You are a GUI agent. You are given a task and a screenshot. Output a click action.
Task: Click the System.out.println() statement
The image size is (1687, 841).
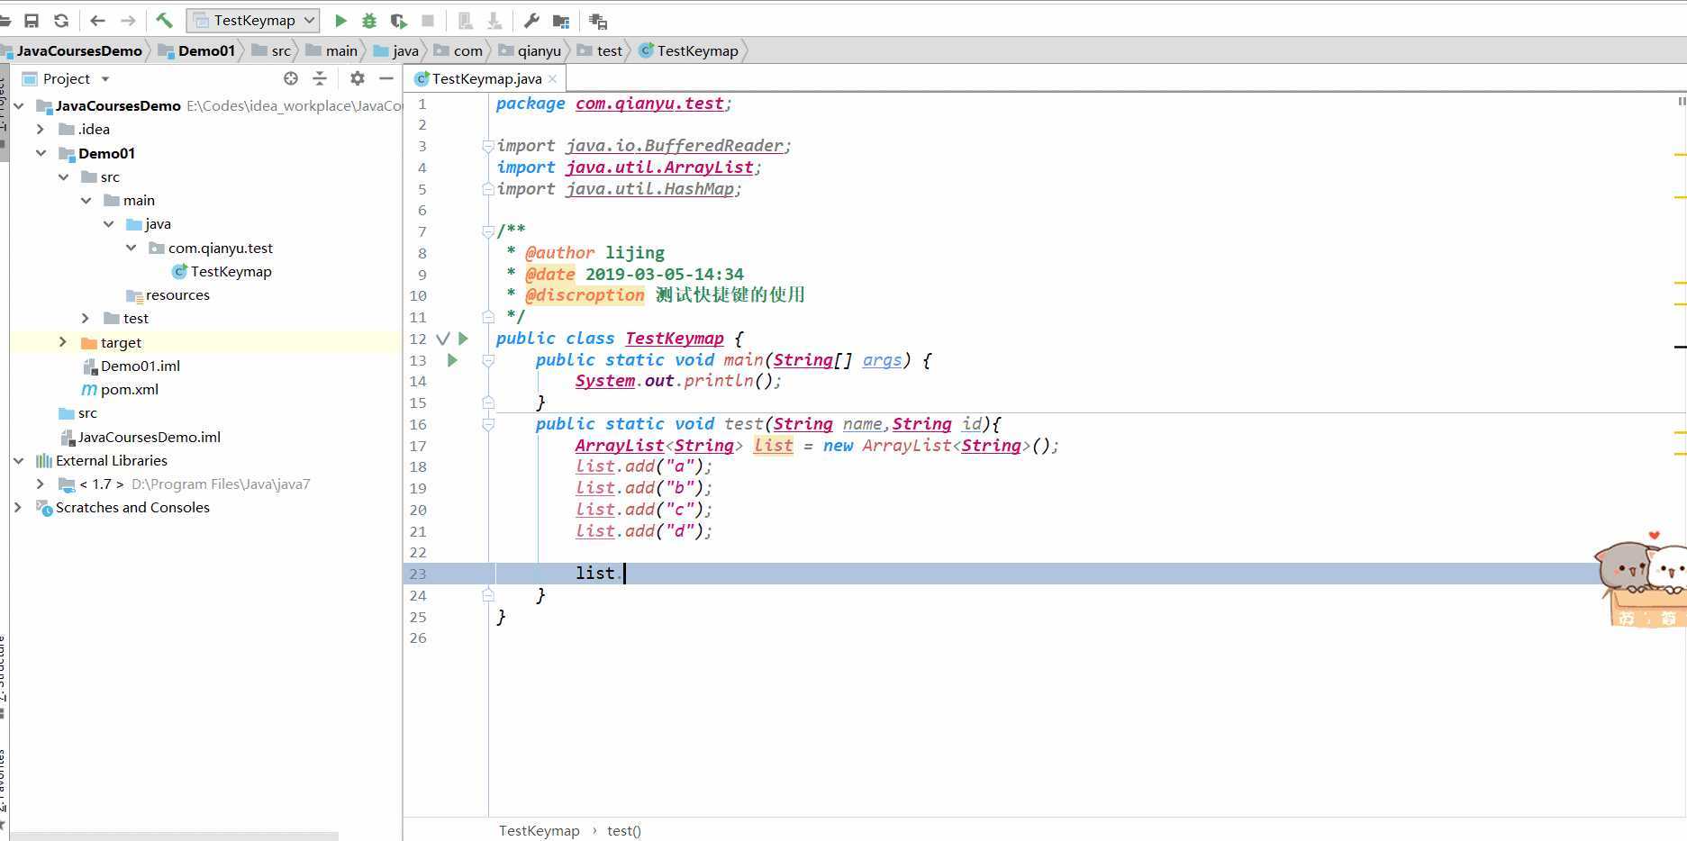click(678, 381)
